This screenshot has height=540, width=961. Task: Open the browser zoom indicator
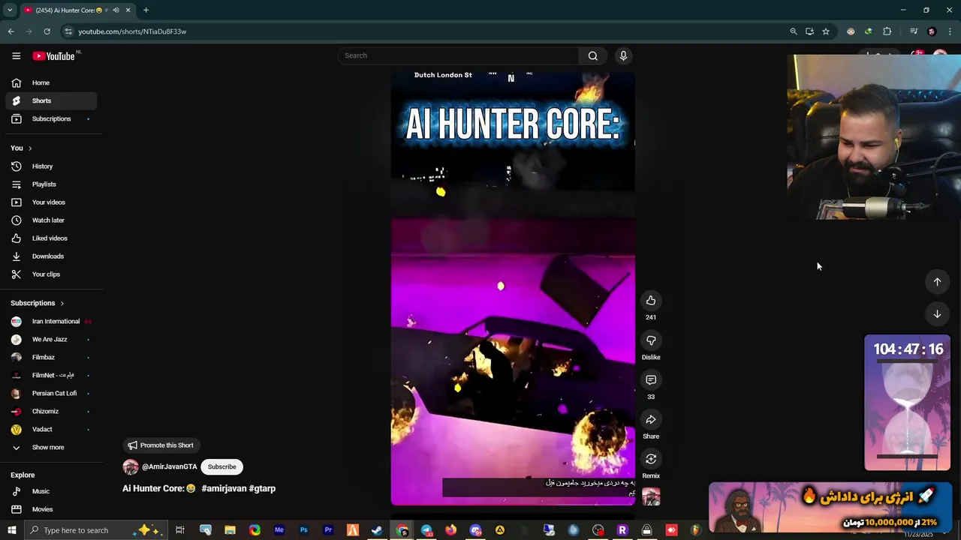[793, 31]
